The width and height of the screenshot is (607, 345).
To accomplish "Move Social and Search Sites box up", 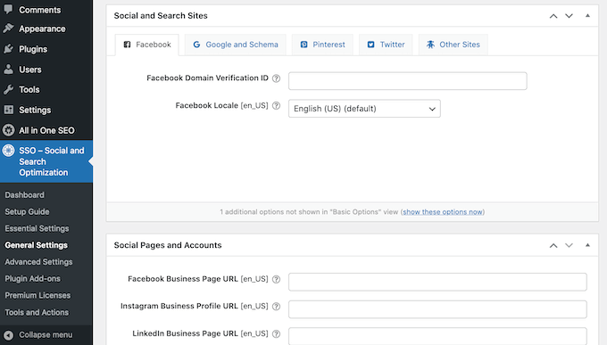I will (x=553, y=16).
